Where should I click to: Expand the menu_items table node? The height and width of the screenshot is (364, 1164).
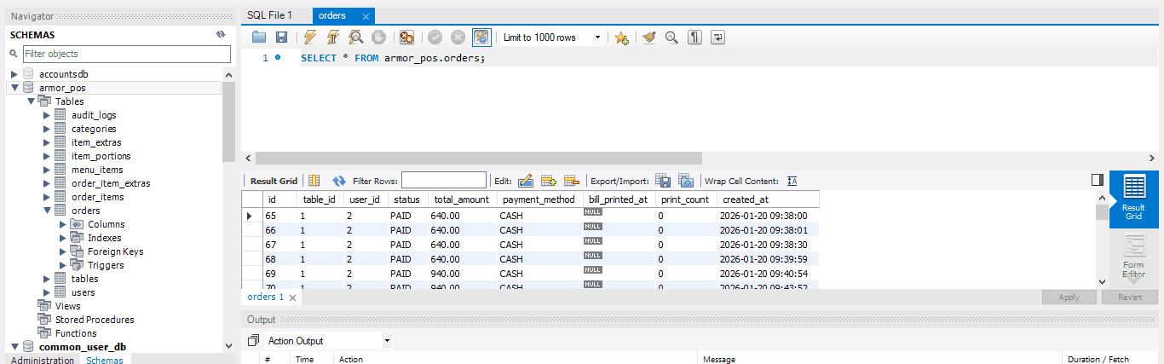coord(47,170)
